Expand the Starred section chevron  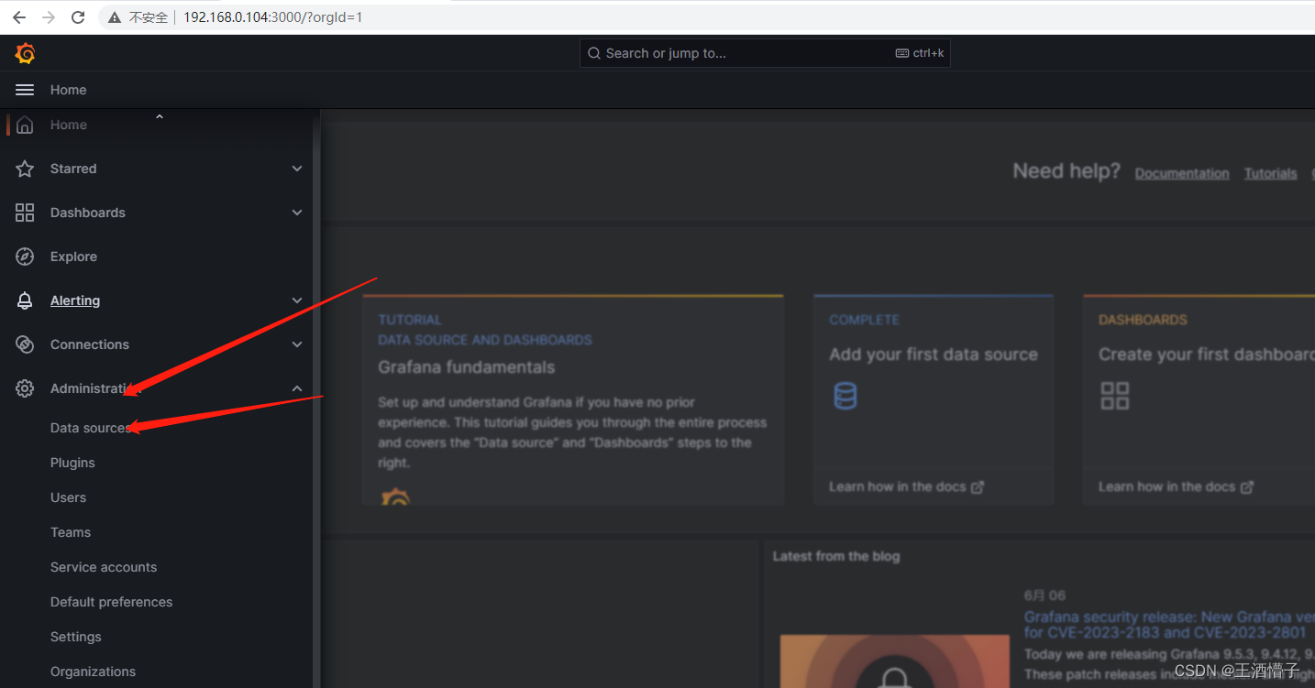click(x=296, y=169)
